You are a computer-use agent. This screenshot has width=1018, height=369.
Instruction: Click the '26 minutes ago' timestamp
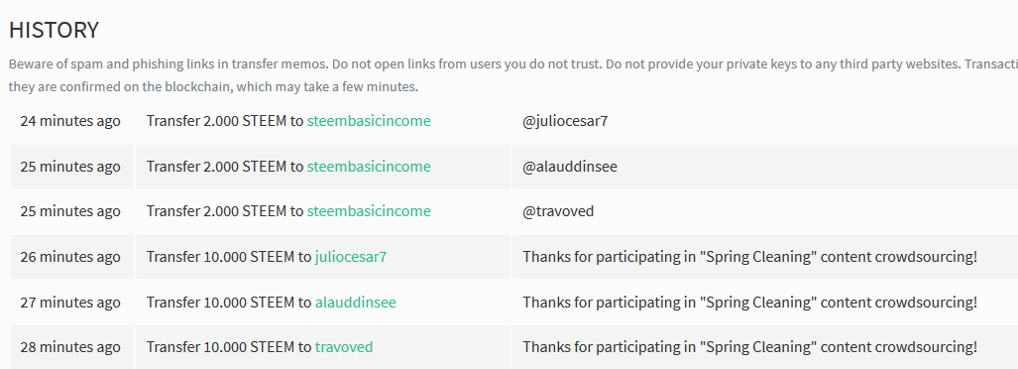pos(70,257)
